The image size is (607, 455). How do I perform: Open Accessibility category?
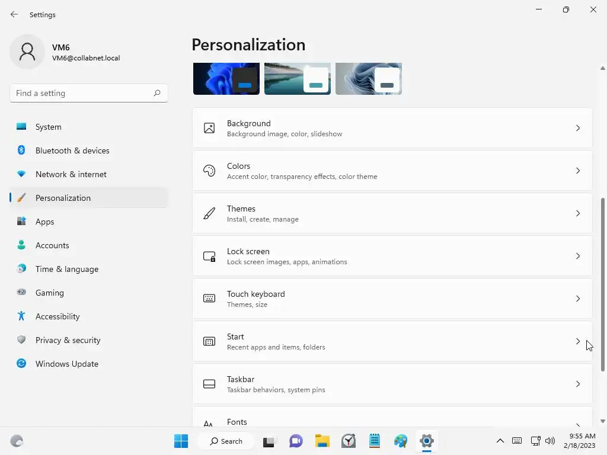(89, 316)
